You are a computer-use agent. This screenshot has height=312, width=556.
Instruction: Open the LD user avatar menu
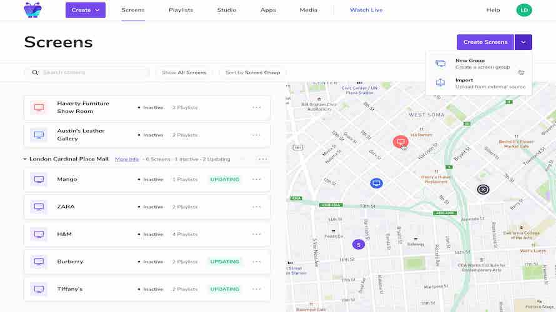coord(524,10)
